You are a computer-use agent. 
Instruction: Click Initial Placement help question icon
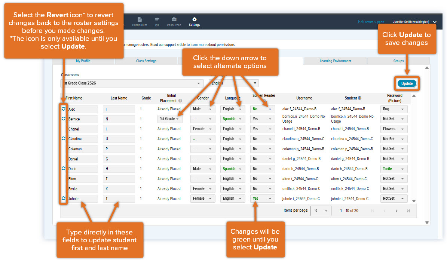pos(180,101)
